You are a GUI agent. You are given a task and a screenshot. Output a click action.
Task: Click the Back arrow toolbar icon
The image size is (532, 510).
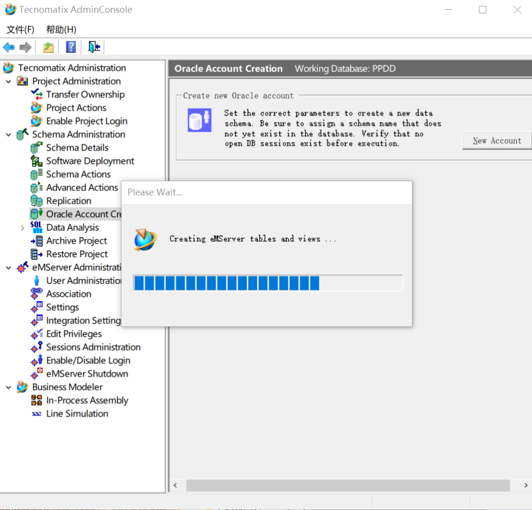tap(9, 47)
